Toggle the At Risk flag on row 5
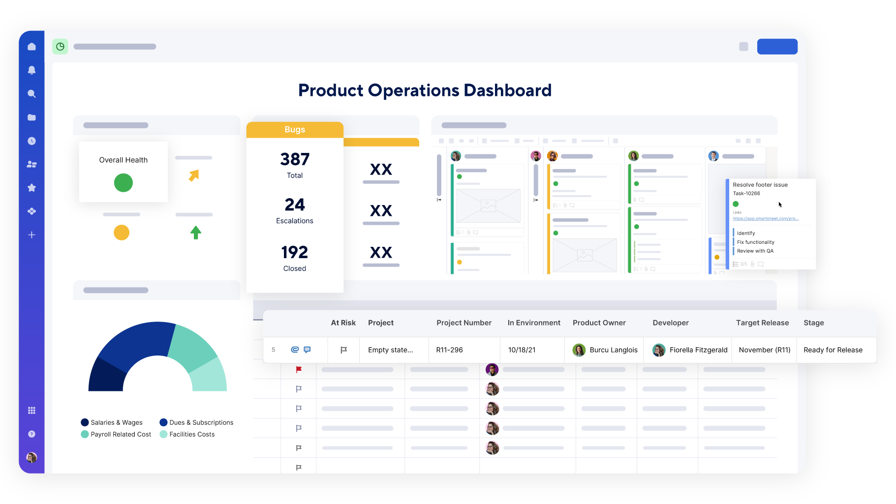 point(343,350)
